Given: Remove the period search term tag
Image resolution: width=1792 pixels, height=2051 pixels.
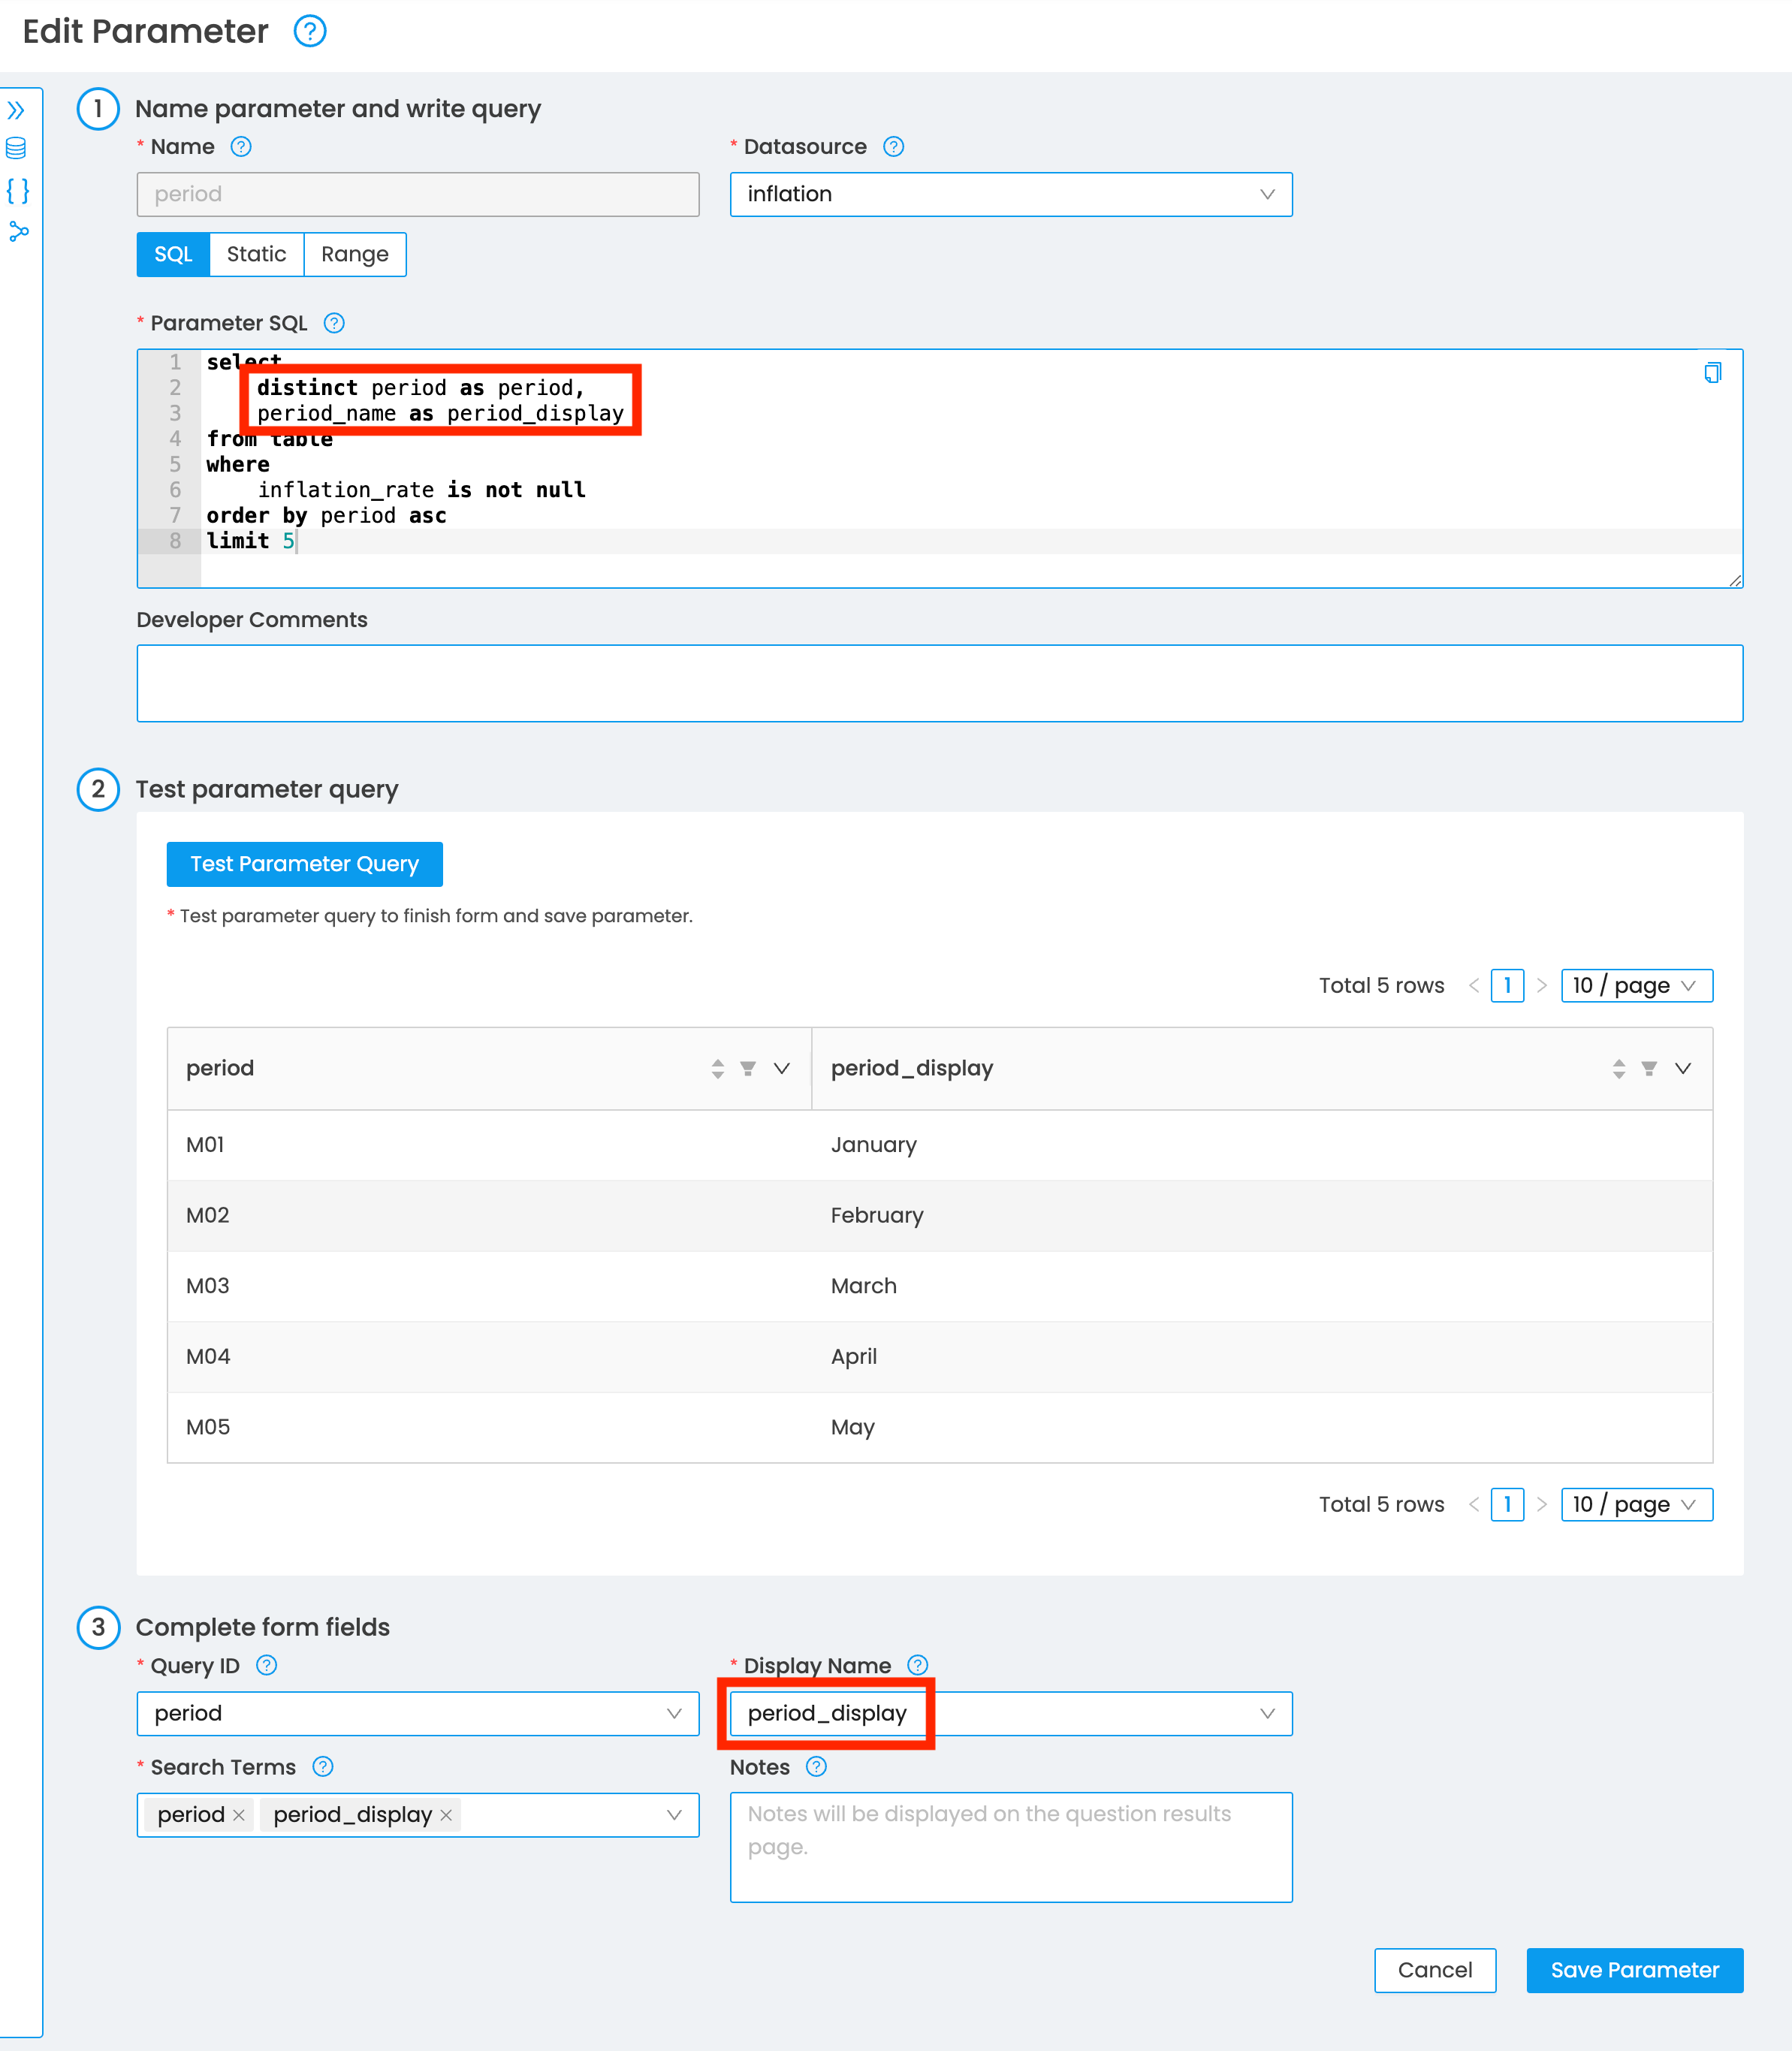Looking at the screenshot, I should (x=239, y=1815).
